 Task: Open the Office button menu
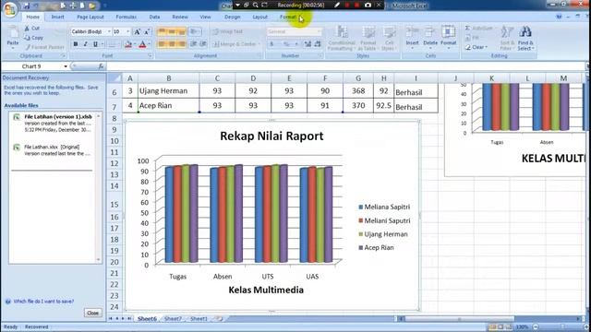pyautogui.click(x=10, y=9)
